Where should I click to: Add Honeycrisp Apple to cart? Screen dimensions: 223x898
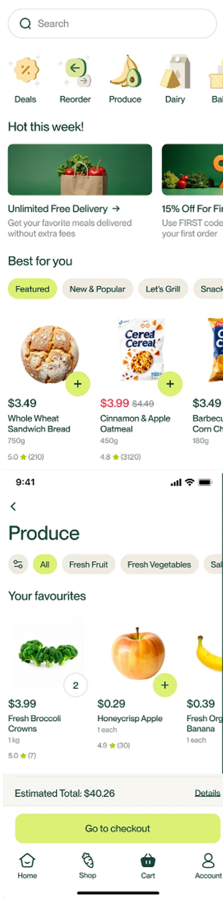click(165, 685)
